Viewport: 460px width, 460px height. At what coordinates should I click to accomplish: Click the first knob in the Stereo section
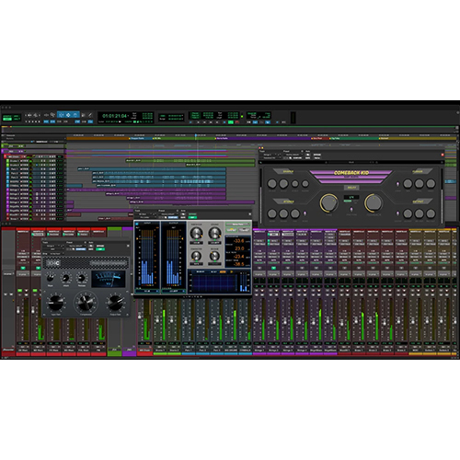click(x=272, y=213)
